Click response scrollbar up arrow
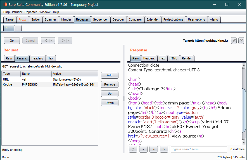The image size is (247, 160). [x=244, y=65]
